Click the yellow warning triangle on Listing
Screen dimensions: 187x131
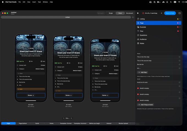coord(178,19)
